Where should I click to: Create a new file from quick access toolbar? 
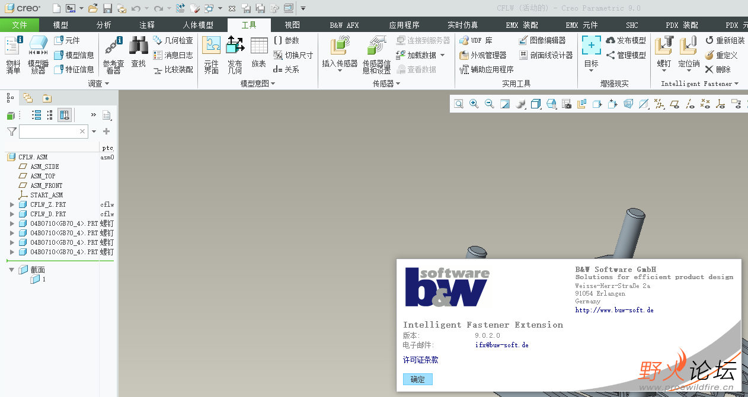tap(56, 8)
